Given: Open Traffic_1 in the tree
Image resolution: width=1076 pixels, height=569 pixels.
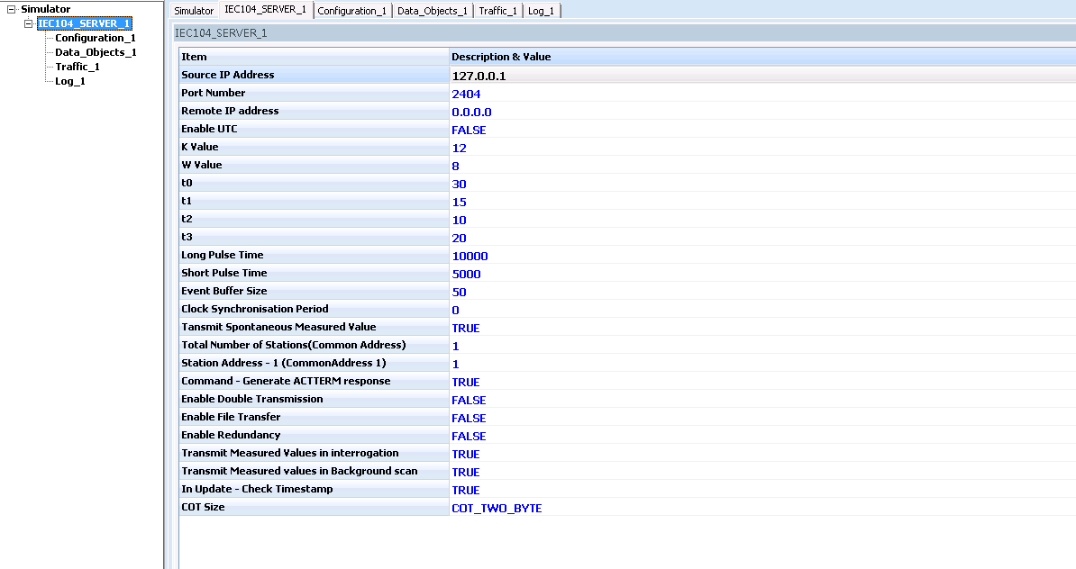Looking at the screenshot, I should [78, 68].
